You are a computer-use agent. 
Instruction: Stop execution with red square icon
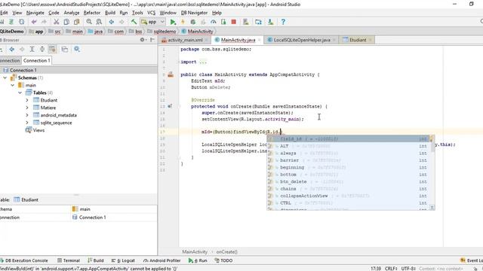(x=233, y=22)
